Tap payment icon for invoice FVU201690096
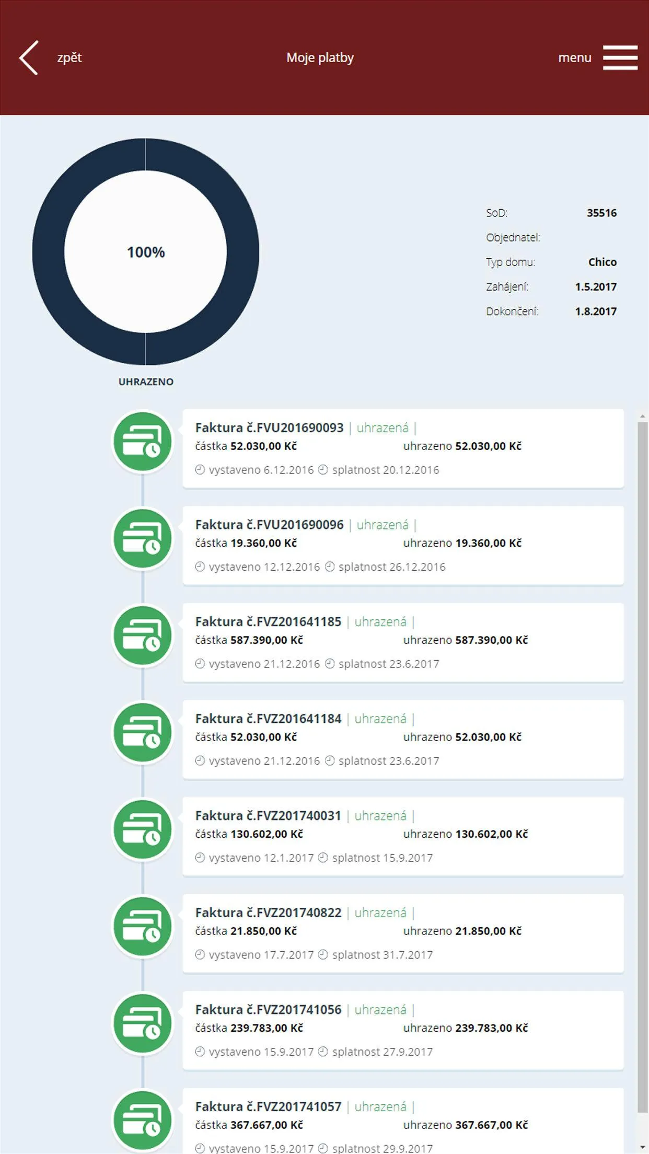Image resolution: width=649 pixels, height=1154 pixels. pos(143,539)
